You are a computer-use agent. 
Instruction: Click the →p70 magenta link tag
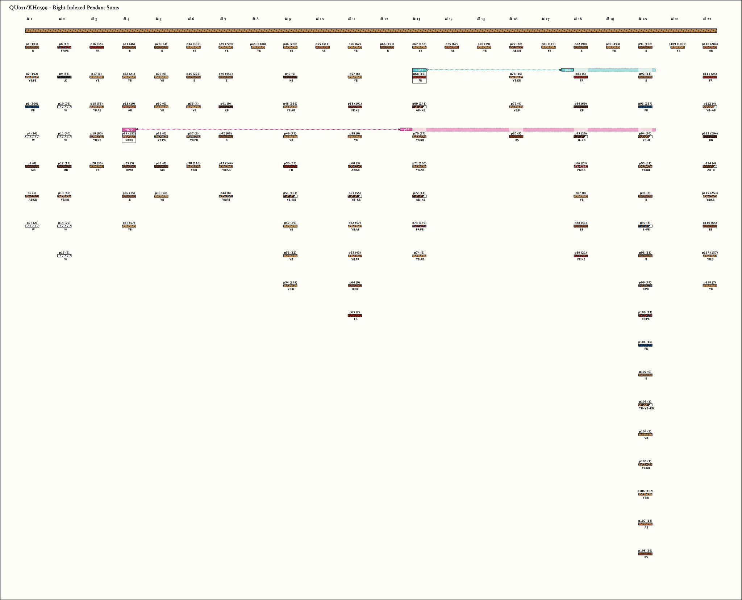129,129
